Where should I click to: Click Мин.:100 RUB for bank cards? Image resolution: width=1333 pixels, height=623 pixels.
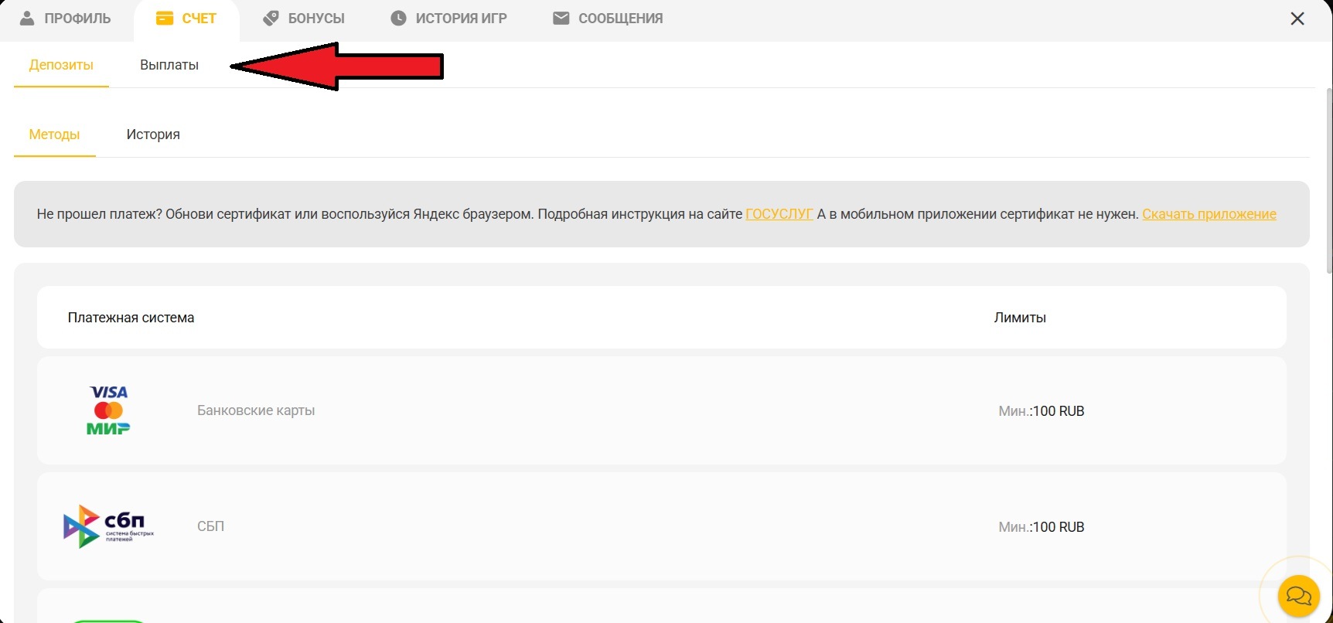pyautogui.click(x=1042, y=411)
